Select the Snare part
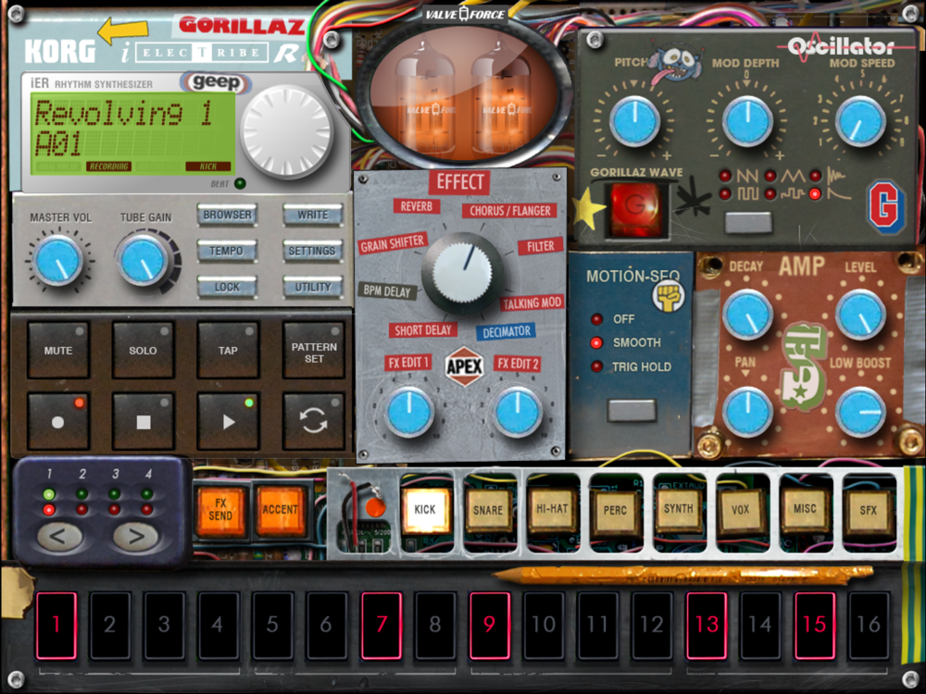The width and height of the screenshot is (926, 694). (x=488, y=509)
